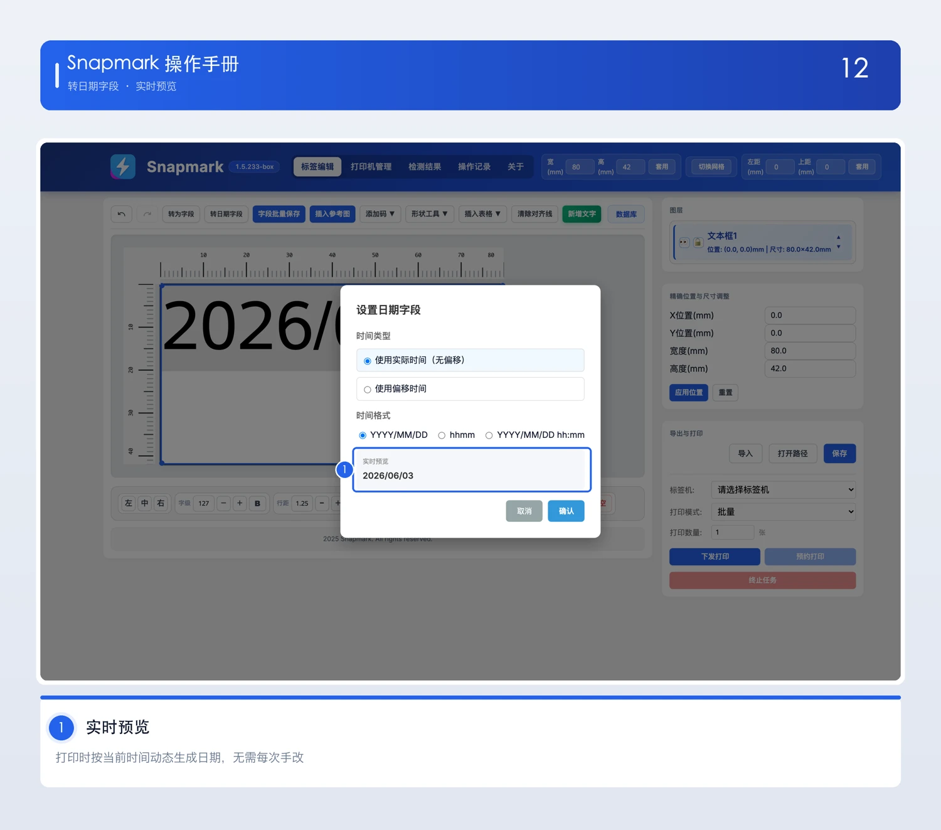Click 套用 next to 上距 margin field

[862, 167]
